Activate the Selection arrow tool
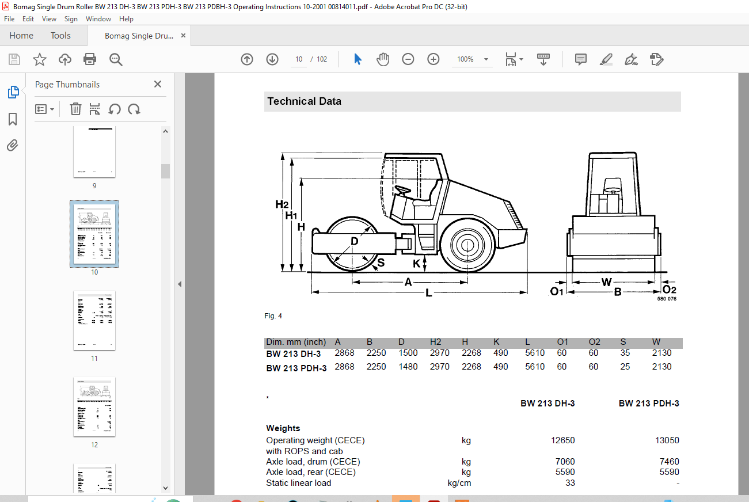 [x=358, y=59]
